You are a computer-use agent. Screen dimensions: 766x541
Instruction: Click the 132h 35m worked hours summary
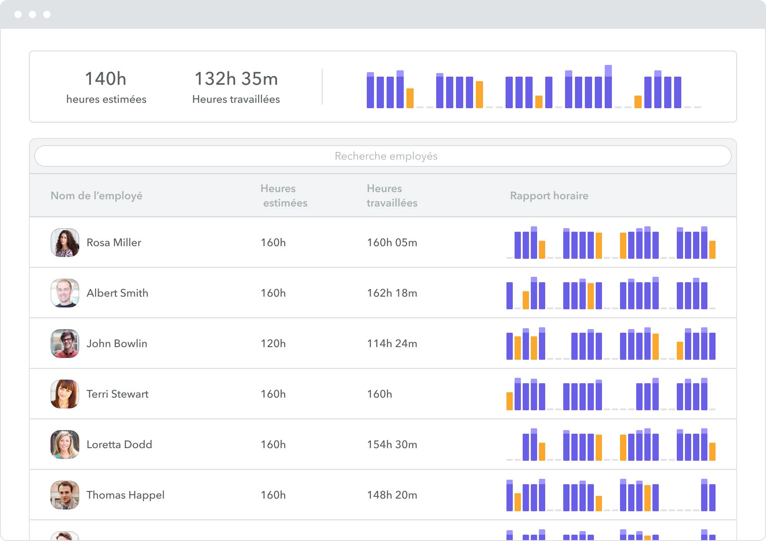[x=236, y=79]
